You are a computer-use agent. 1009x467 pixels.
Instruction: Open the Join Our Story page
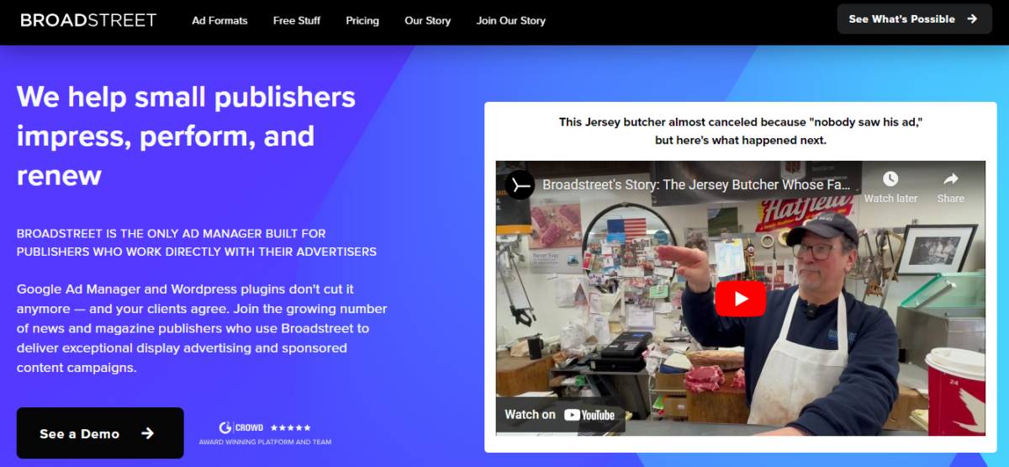pyautogui.click(x=511, y=20)
